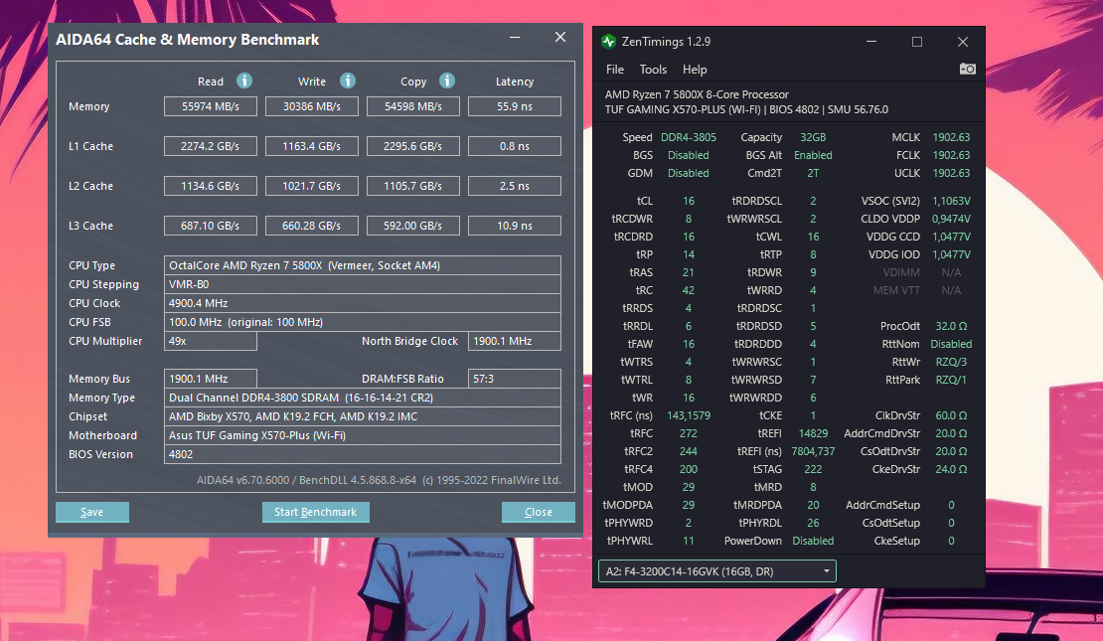This screenshot has width=1103, height=641.
Task: Click the L2 Cache Read 1134.6 GB/s field
Action: [211, 186]
